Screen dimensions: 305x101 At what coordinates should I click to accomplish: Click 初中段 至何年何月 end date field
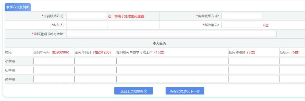point(95,70)
